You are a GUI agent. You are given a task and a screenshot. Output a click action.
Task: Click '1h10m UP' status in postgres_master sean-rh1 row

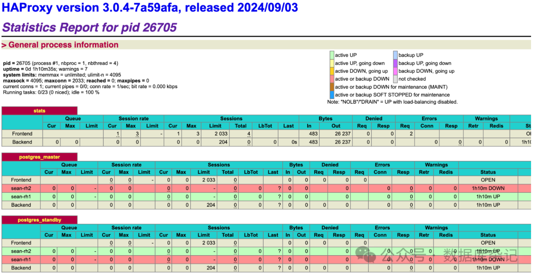pos(488,197)
